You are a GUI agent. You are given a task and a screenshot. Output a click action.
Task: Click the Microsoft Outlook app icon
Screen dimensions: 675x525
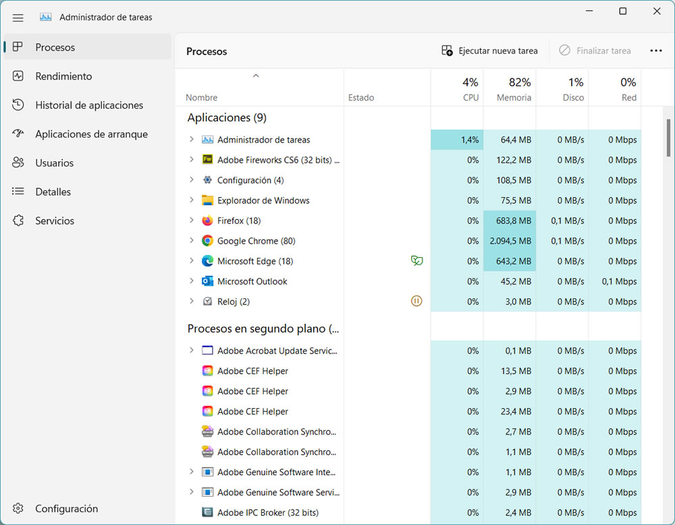207,281
